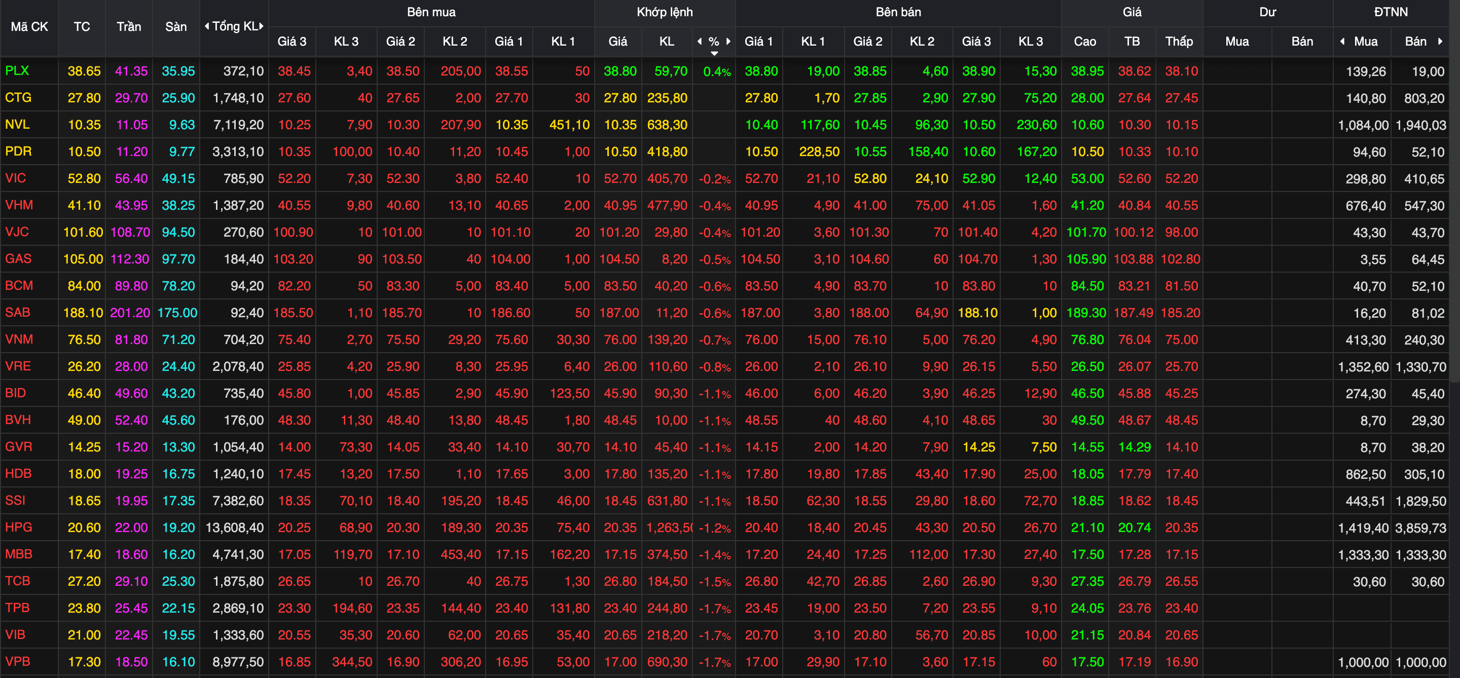Screen dimensions: 1460x678
Task: Open GVR stock symbol
Action: [x=19, y=446]
